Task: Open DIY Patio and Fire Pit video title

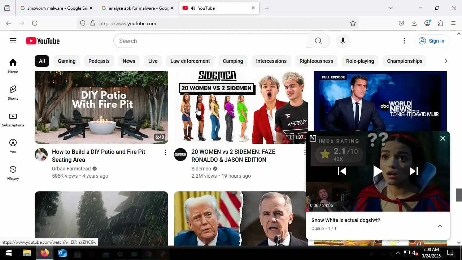Action: pos(99,156)
